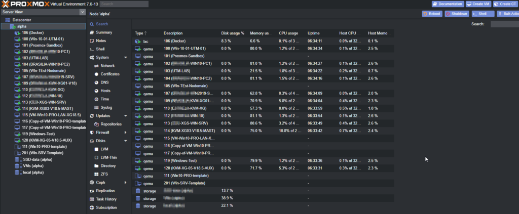519x214 pixels.
Task: Select 114 (KVM-XG03-V18.5-MAST) in the tree
Action: 47,109
